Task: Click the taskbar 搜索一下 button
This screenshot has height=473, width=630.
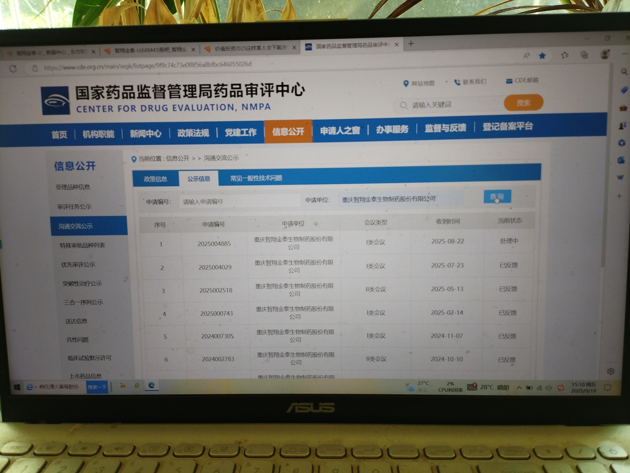Action: tap(97, 387)
